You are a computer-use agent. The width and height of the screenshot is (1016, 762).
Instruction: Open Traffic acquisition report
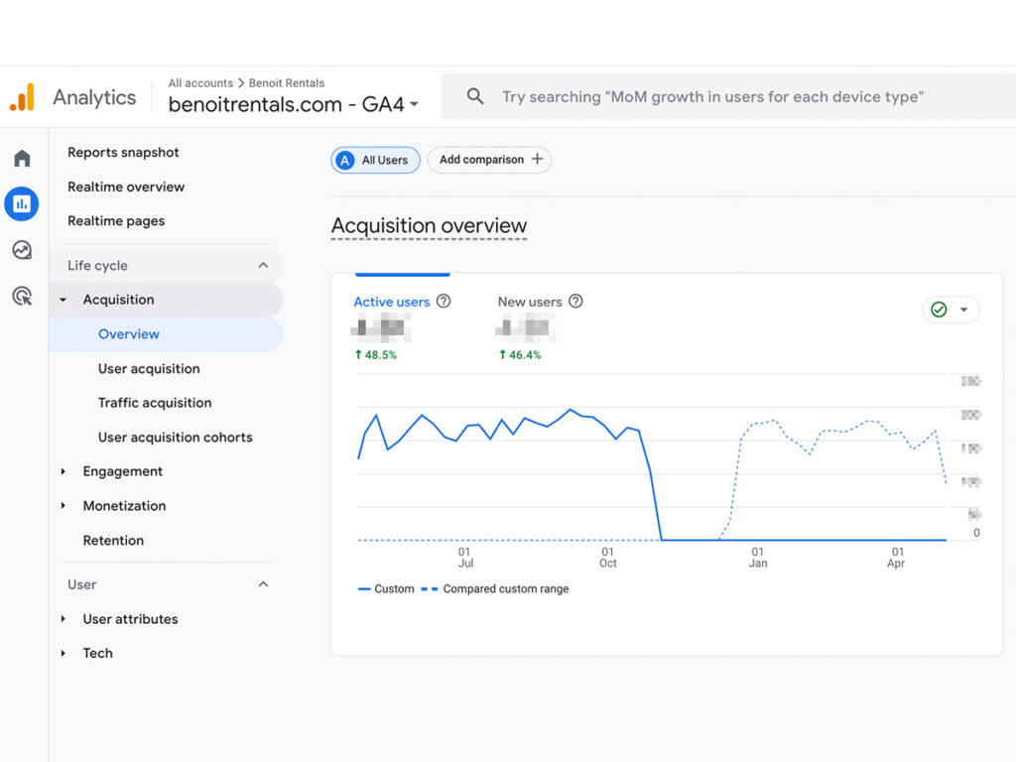[x=155, y=403]
